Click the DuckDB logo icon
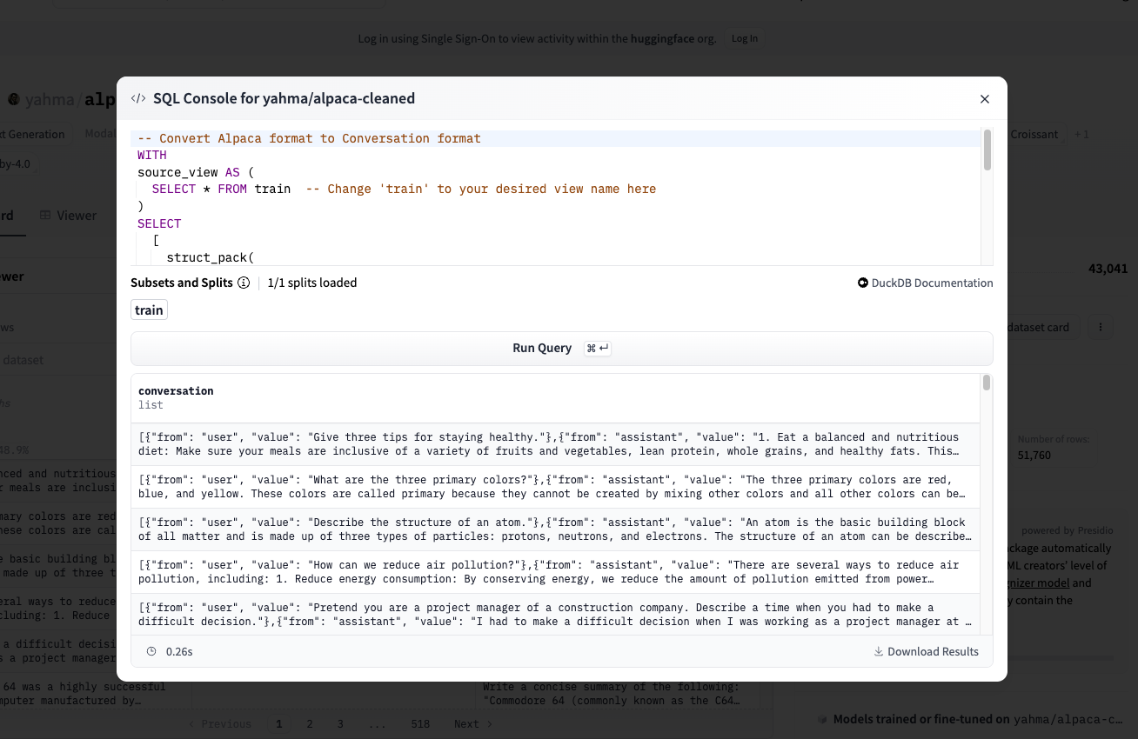Image resolution: width=1138 pixels, height=739 pixels. (863, 283)
